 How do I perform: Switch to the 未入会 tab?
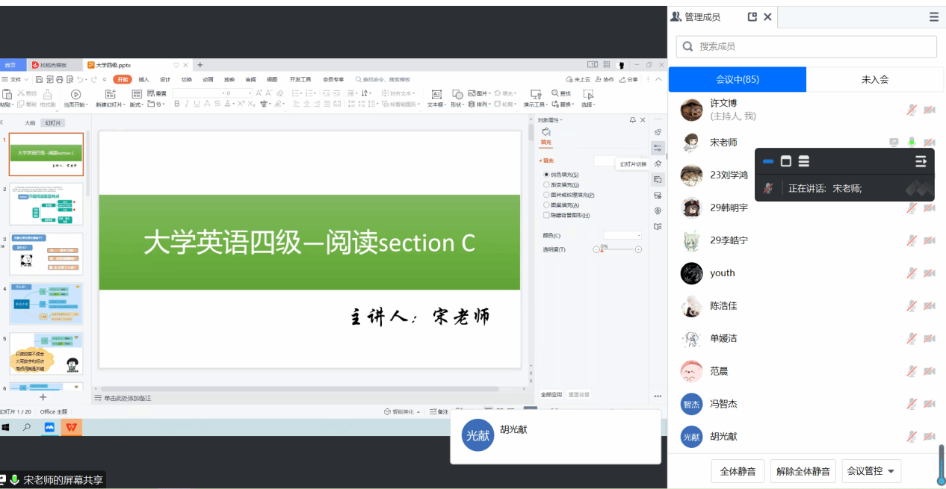tap(875, 79)
